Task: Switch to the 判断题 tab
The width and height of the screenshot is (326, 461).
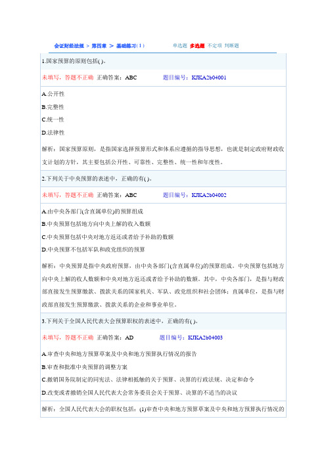Action: (x=231, y=45)
